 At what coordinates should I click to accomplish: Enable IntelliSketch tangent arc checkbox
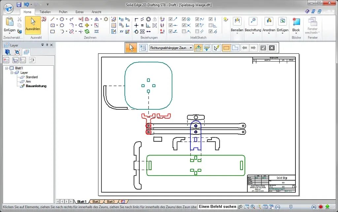coord(184,31)
